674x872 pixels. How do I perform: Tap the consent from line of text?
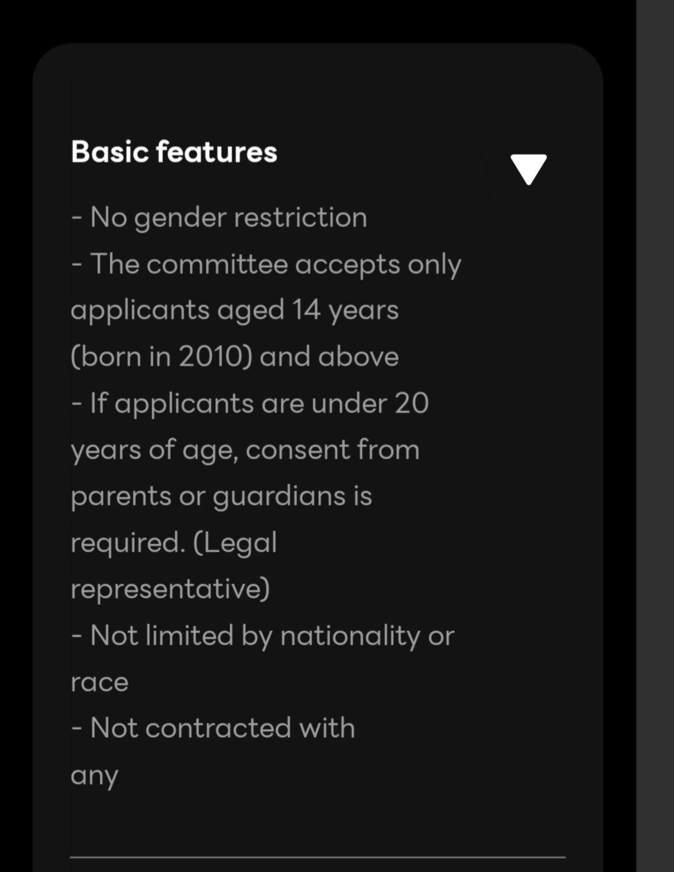coord(245,450)
